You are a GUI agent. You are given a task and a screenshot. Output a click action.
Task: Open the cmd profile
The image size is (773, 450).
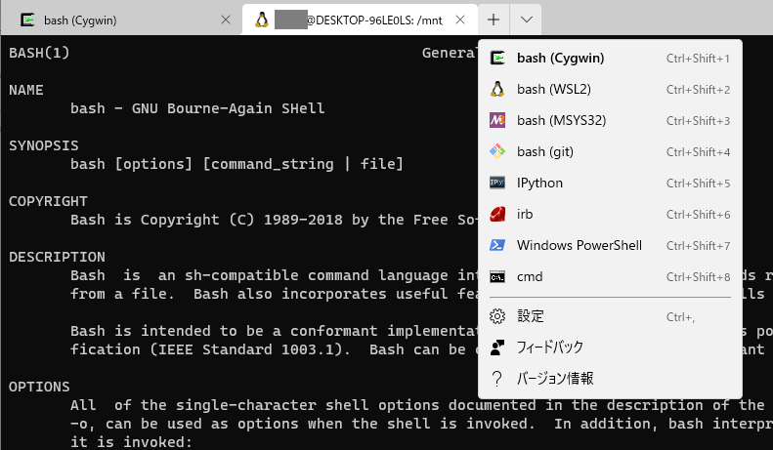(610, 276)
